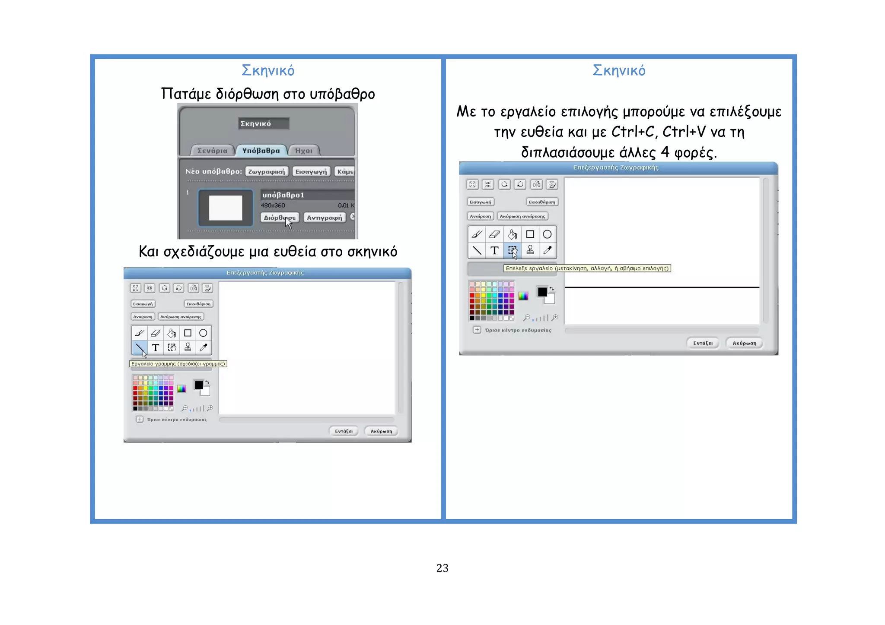Choose the eyedropper tool in left paint editor
The width and height of the screenshot is (885, 625).
203,347
